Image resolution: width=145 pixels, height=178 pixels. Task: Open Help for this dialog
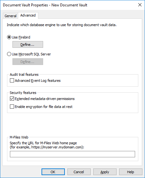tap(131, 172)
